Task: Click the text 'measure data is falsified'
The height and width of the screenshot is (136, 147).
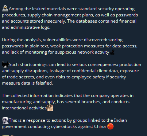Action: click(27, 83)
